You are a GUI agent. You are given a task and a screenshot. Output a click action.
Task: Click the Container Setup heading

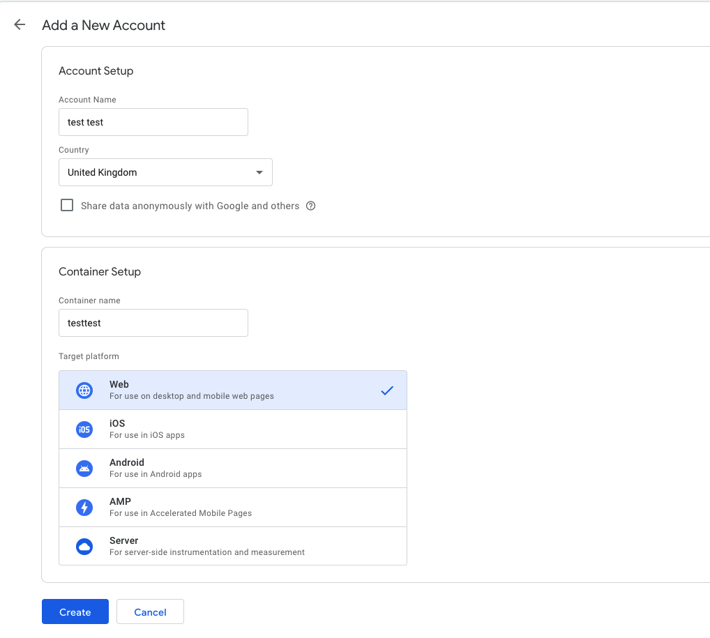click(100, 272)
